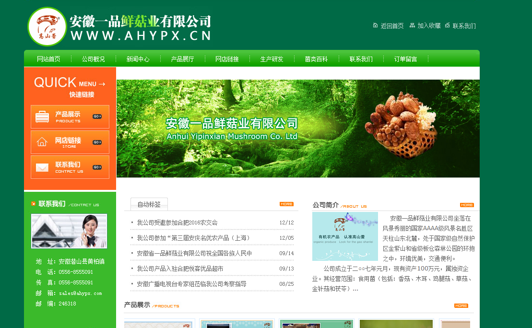Click 加入收藏 link in header
Screen dimensions: 532x328
[429, 26]
